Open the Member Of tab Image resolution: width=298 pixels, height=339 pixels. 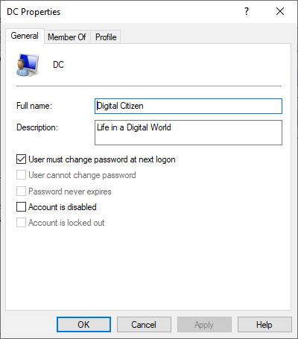(x=67, y=37)
